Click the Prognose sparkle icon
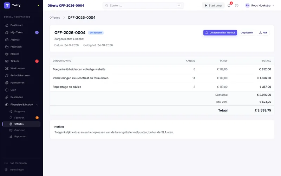Screen dimensions: 281x176 (x=11, y=112)
